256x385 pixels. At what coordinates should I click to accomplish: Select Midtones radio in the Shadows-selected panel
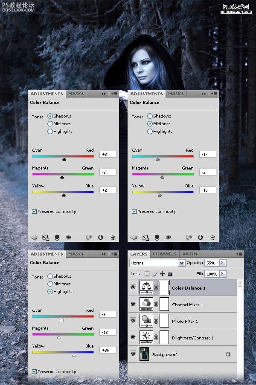[50, 124]
